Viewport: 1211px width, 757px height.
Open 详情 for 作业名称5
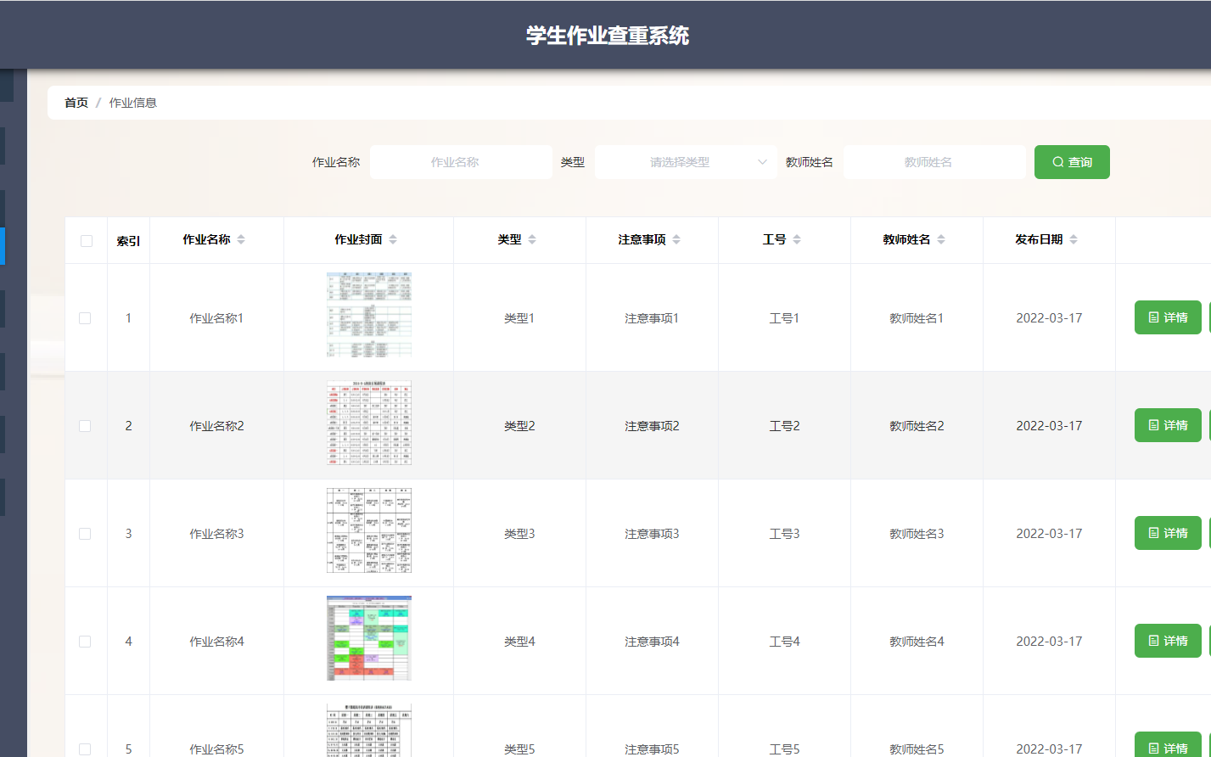[1168, 744]
